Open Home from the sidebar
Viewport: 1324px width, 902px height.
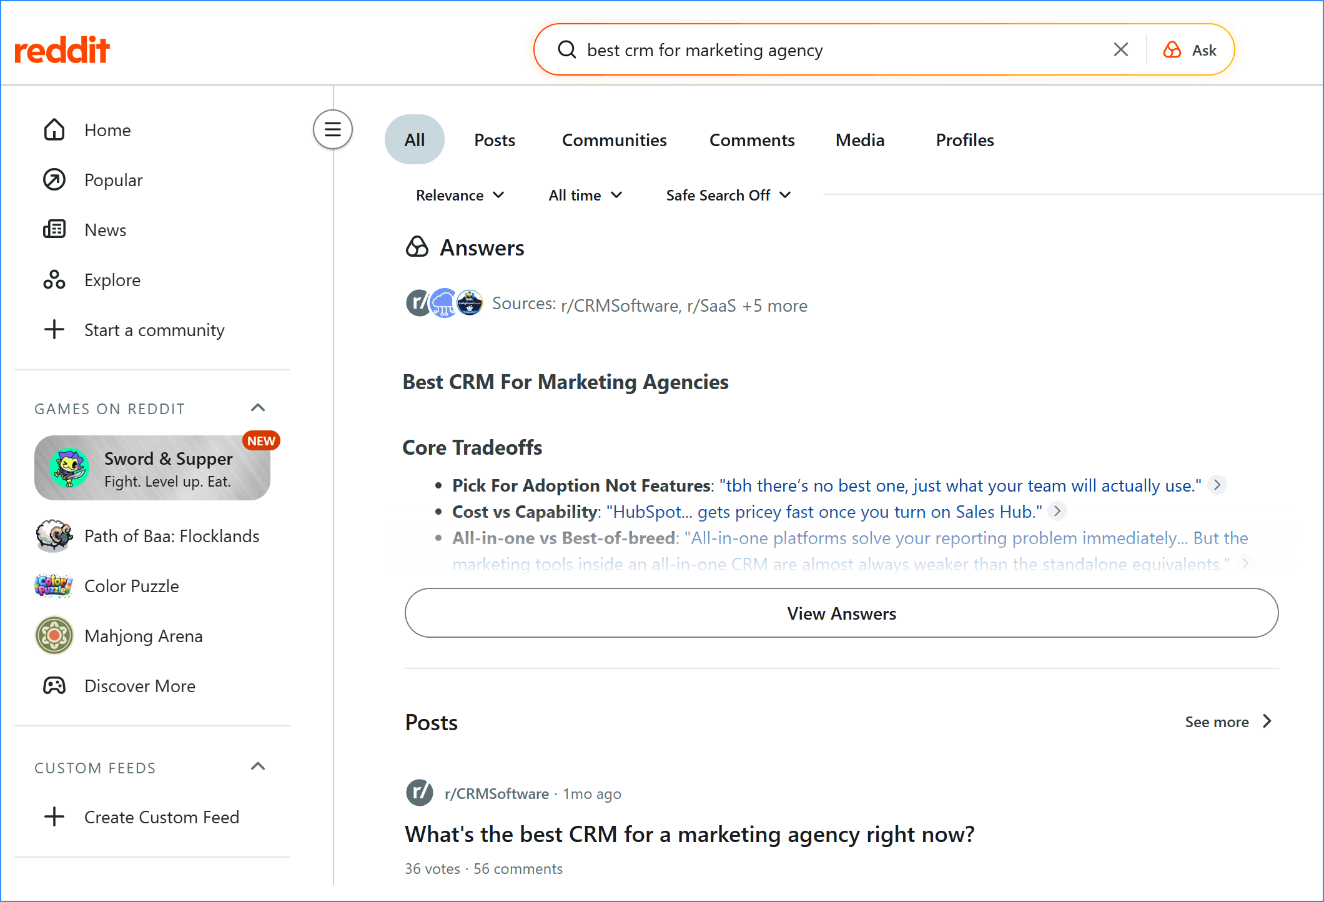tap(152, 130)
